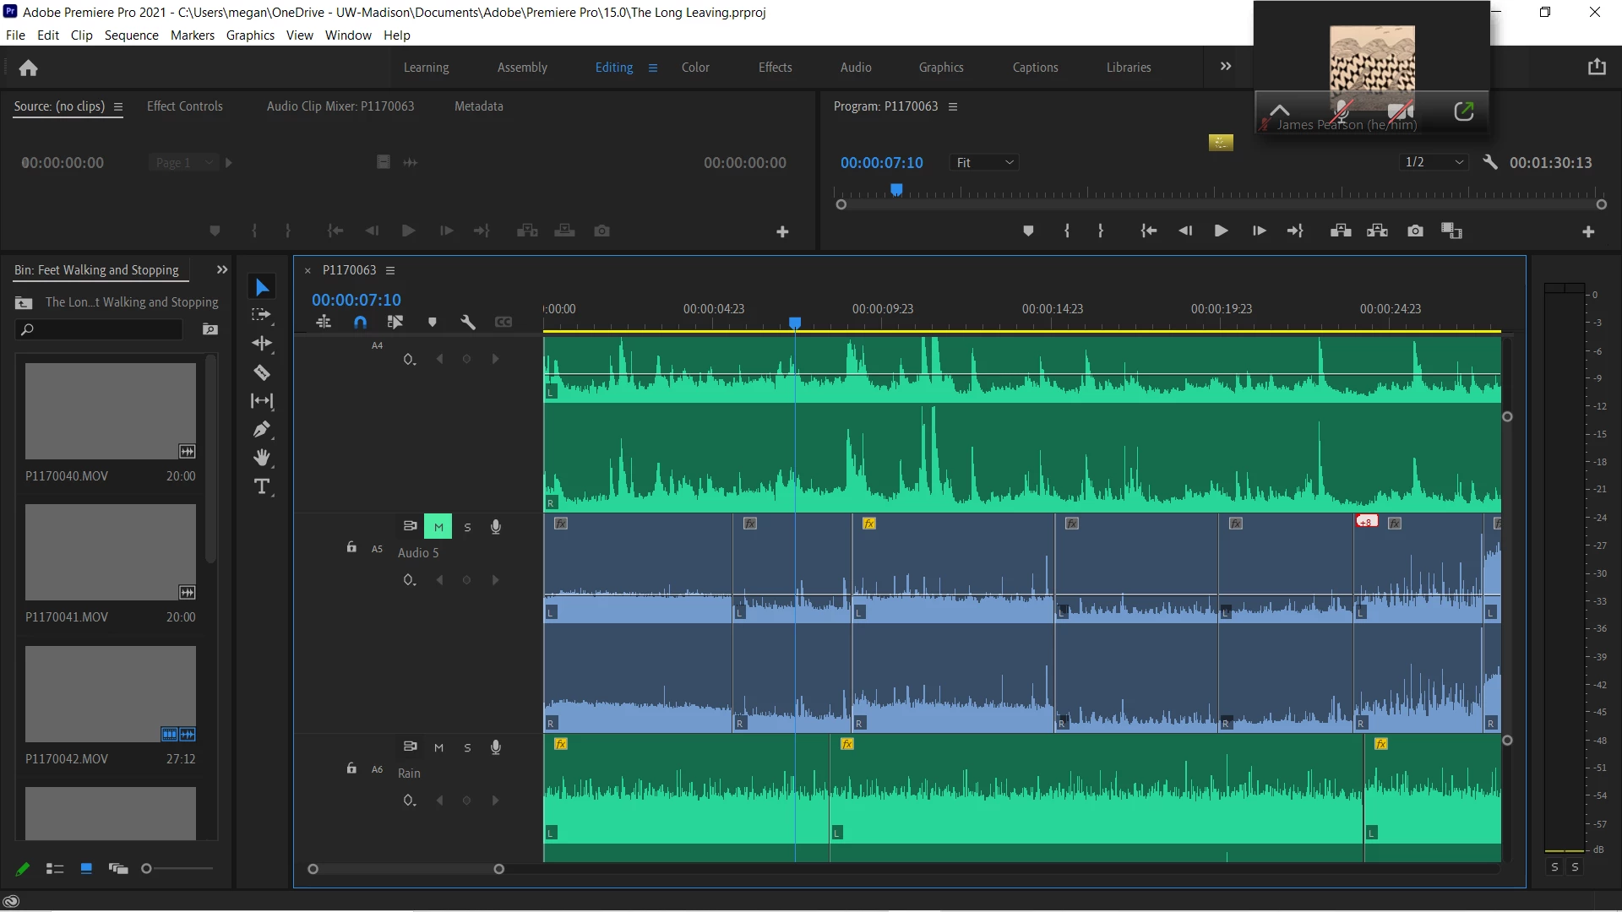The width and height of the screenshot is (1622, 912).
Task: Toggle Mute on Audio 5 track
Action: [x=438, y=527]
